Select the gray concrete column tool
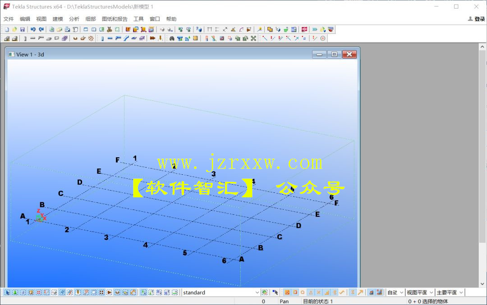The width and height of the screenshot is (487, 305). (x=25, y=38)
